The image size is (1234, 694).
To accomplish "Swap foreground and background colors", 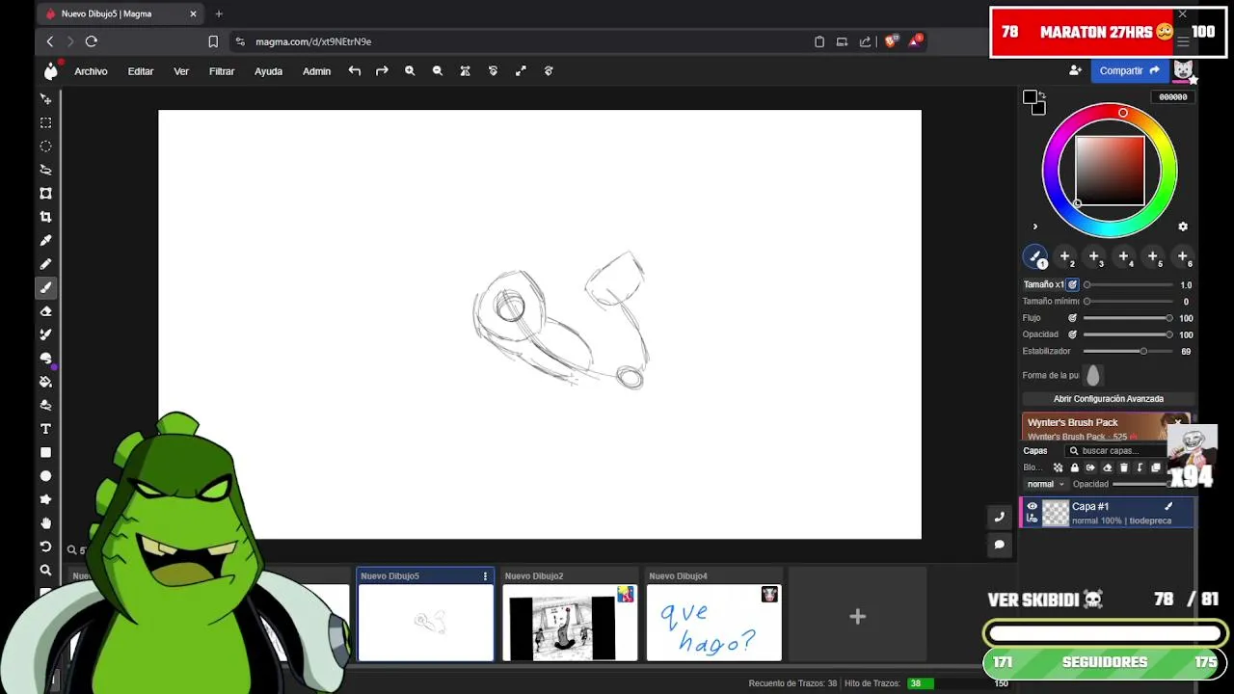I will [x=1042, y=94].
